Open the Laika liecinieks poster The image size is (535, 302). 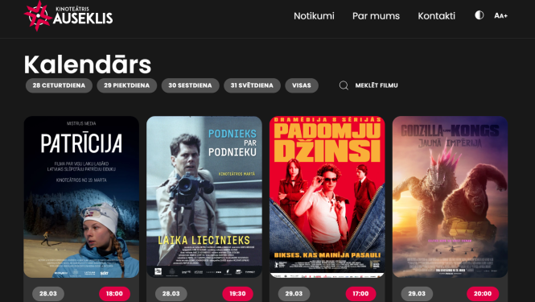(x=204, y=197)
